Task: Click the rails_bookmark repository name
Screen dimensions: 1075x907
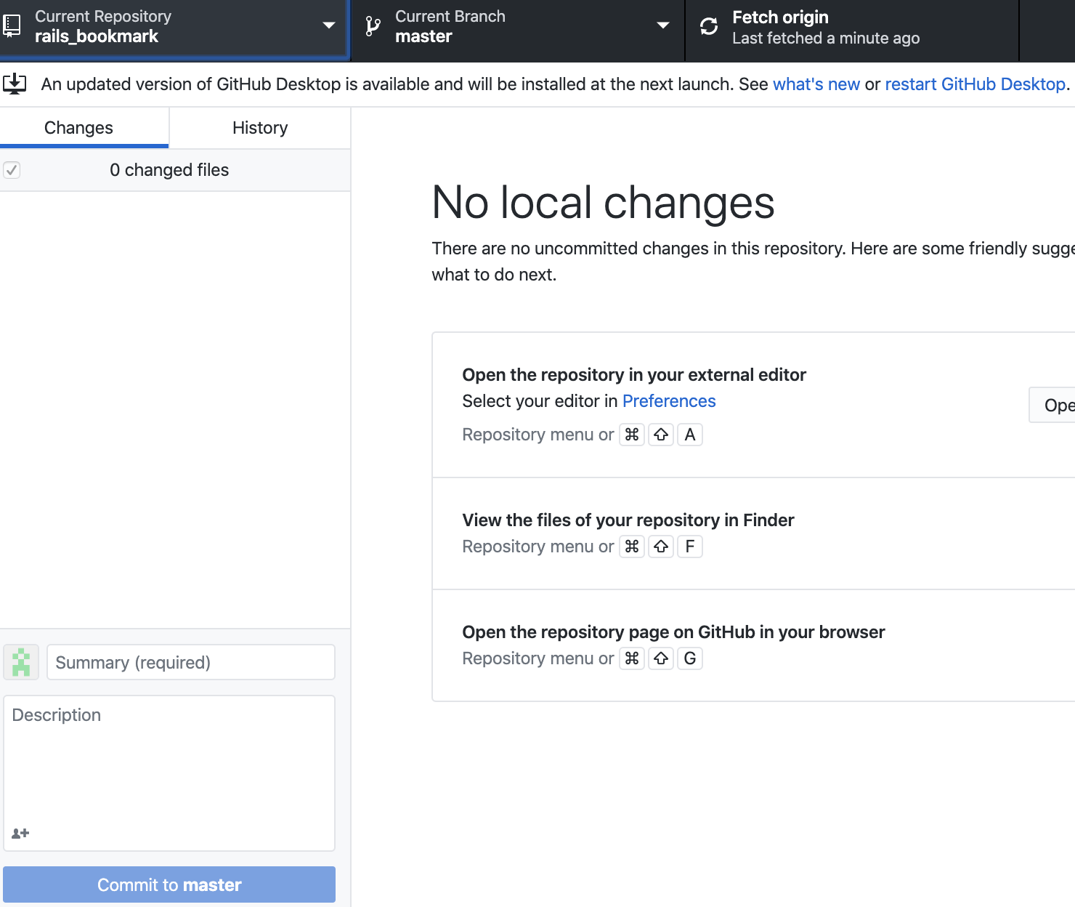Action: pos(97,36)
